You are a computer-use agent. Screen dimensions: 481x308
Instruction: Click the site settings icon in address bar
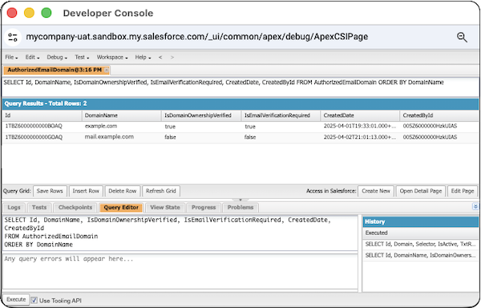tap(13, 38)
